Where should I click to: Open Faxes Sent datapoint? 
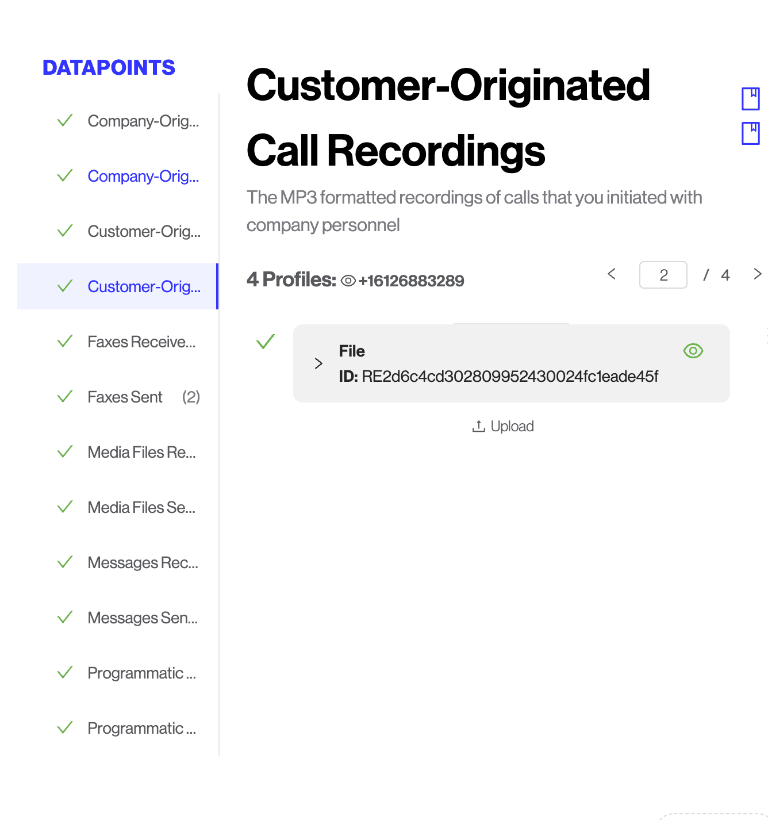[x=125, y=397]
